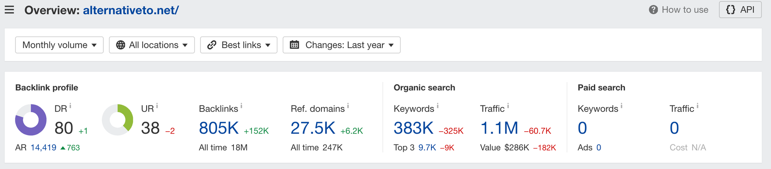Click info icon next to paid Traffic
This screenshot has width=771, height=169.
point(697,106)
